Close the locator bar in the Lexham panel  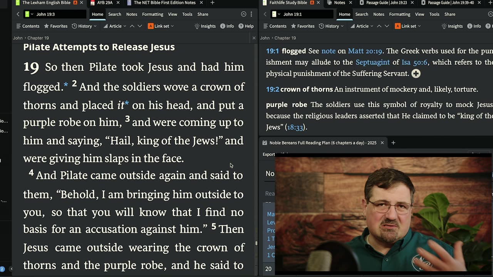tap(254, 38)
